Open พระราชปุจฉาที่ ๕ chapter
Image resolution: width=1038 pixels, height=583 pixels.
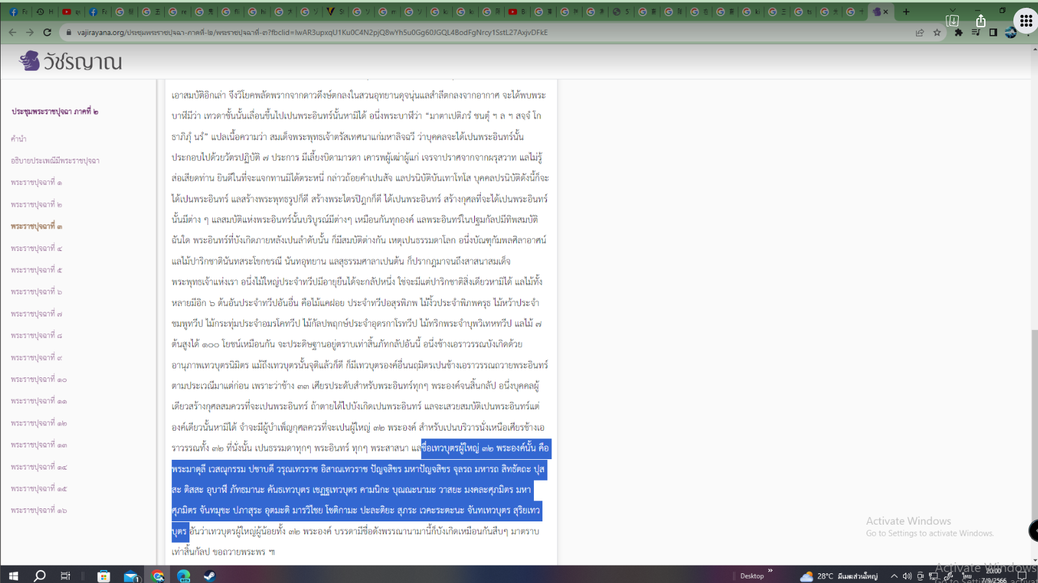[36, 270]
